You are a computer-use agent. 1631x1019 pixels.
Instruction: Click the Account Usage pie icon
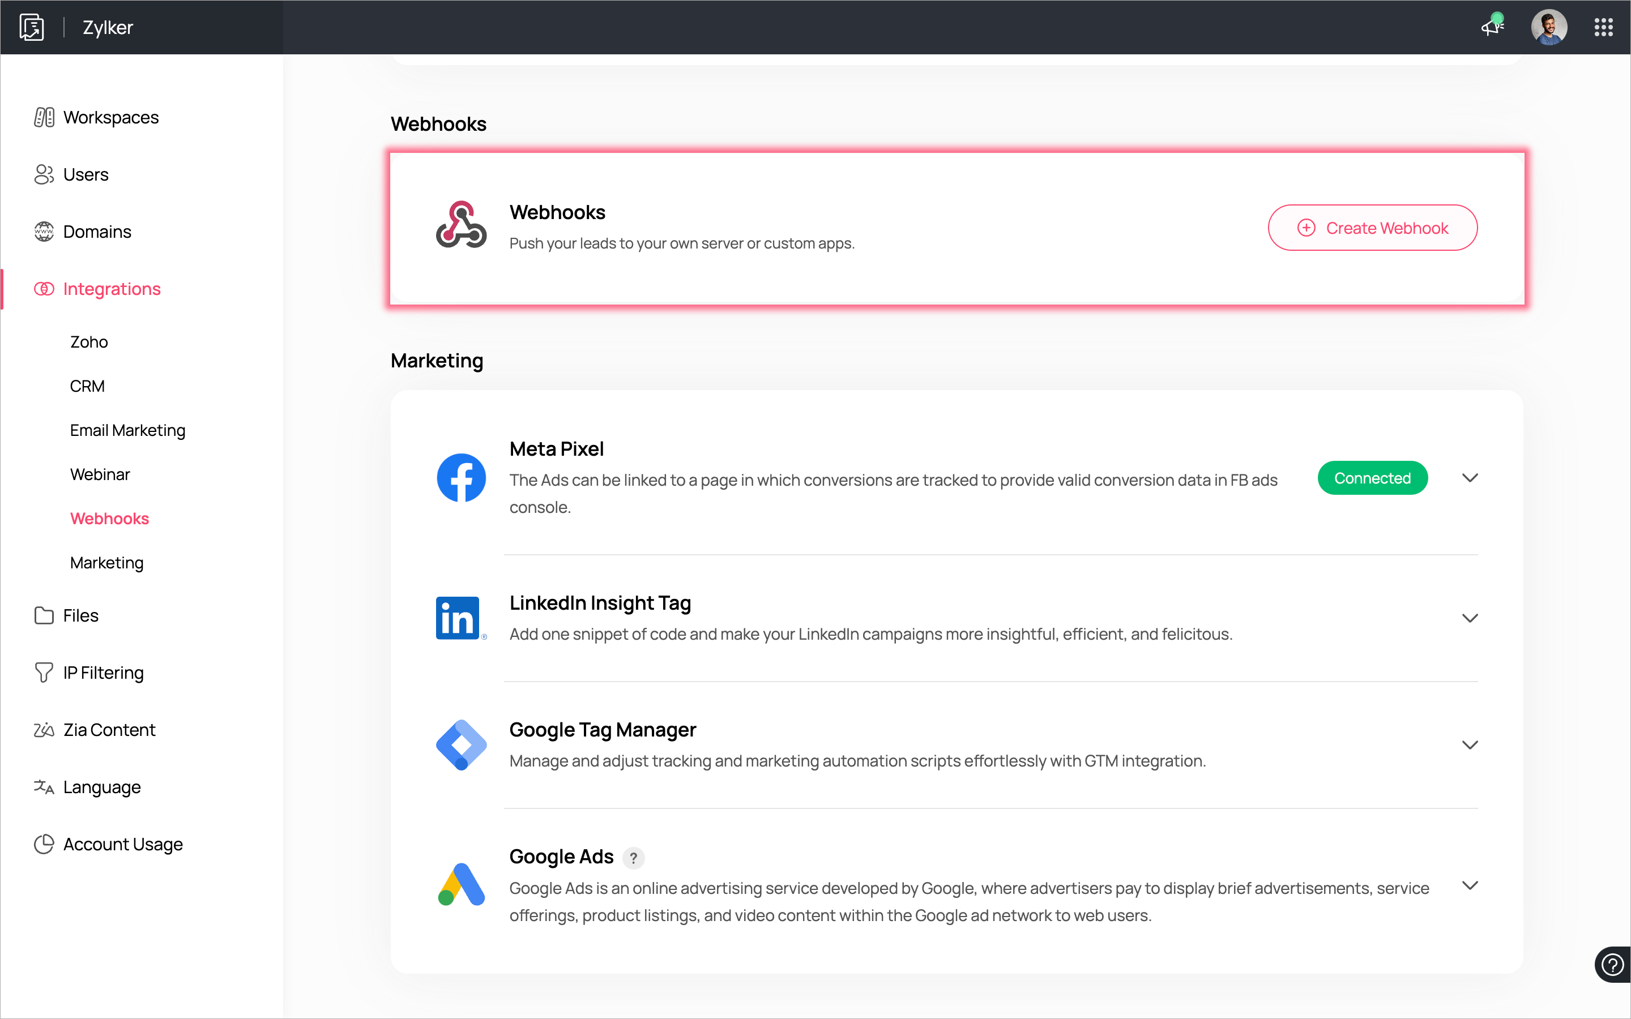[44, 845]
